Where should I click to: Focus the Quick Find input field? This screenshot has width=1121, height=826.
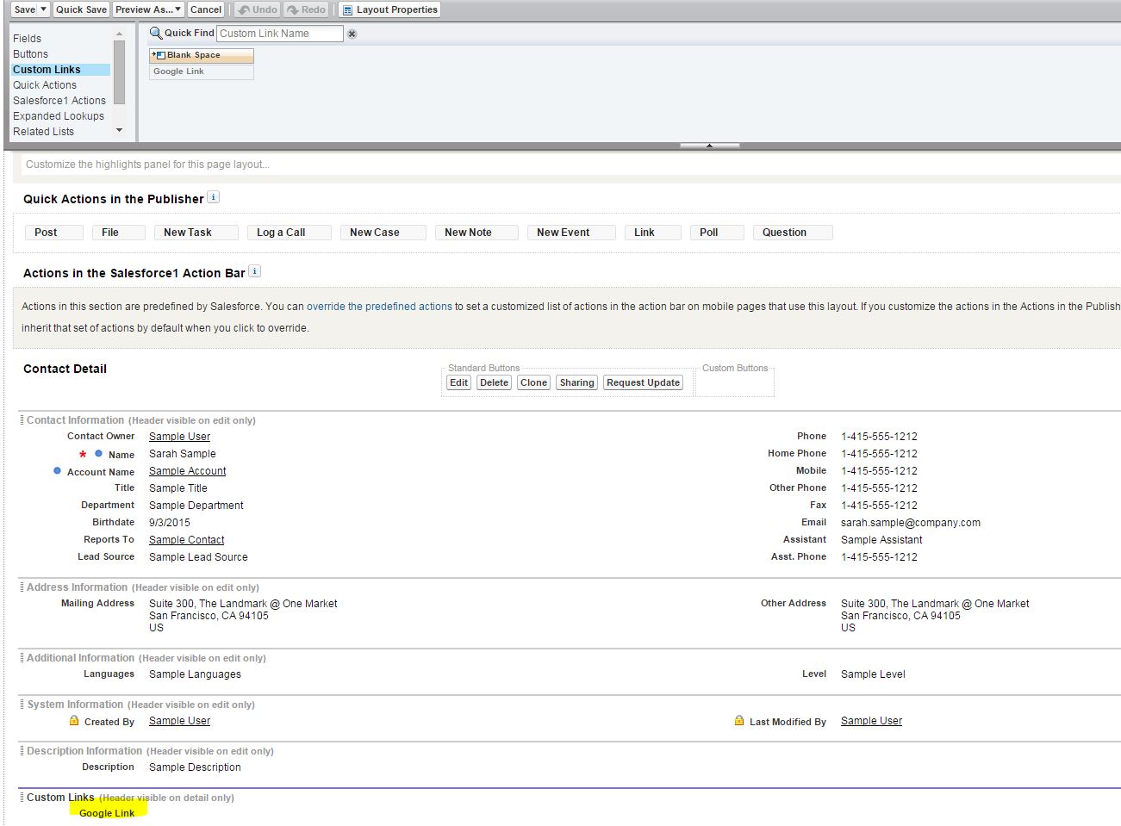[x=279, y=34]
